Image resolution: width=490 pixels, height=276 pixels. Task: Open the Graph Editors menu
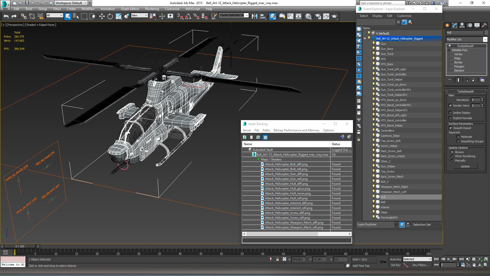[130, 9]
